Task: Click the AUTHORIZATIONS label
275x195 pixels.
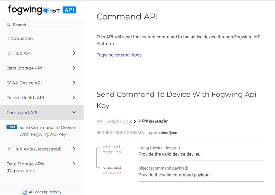Action: point(114,121)
